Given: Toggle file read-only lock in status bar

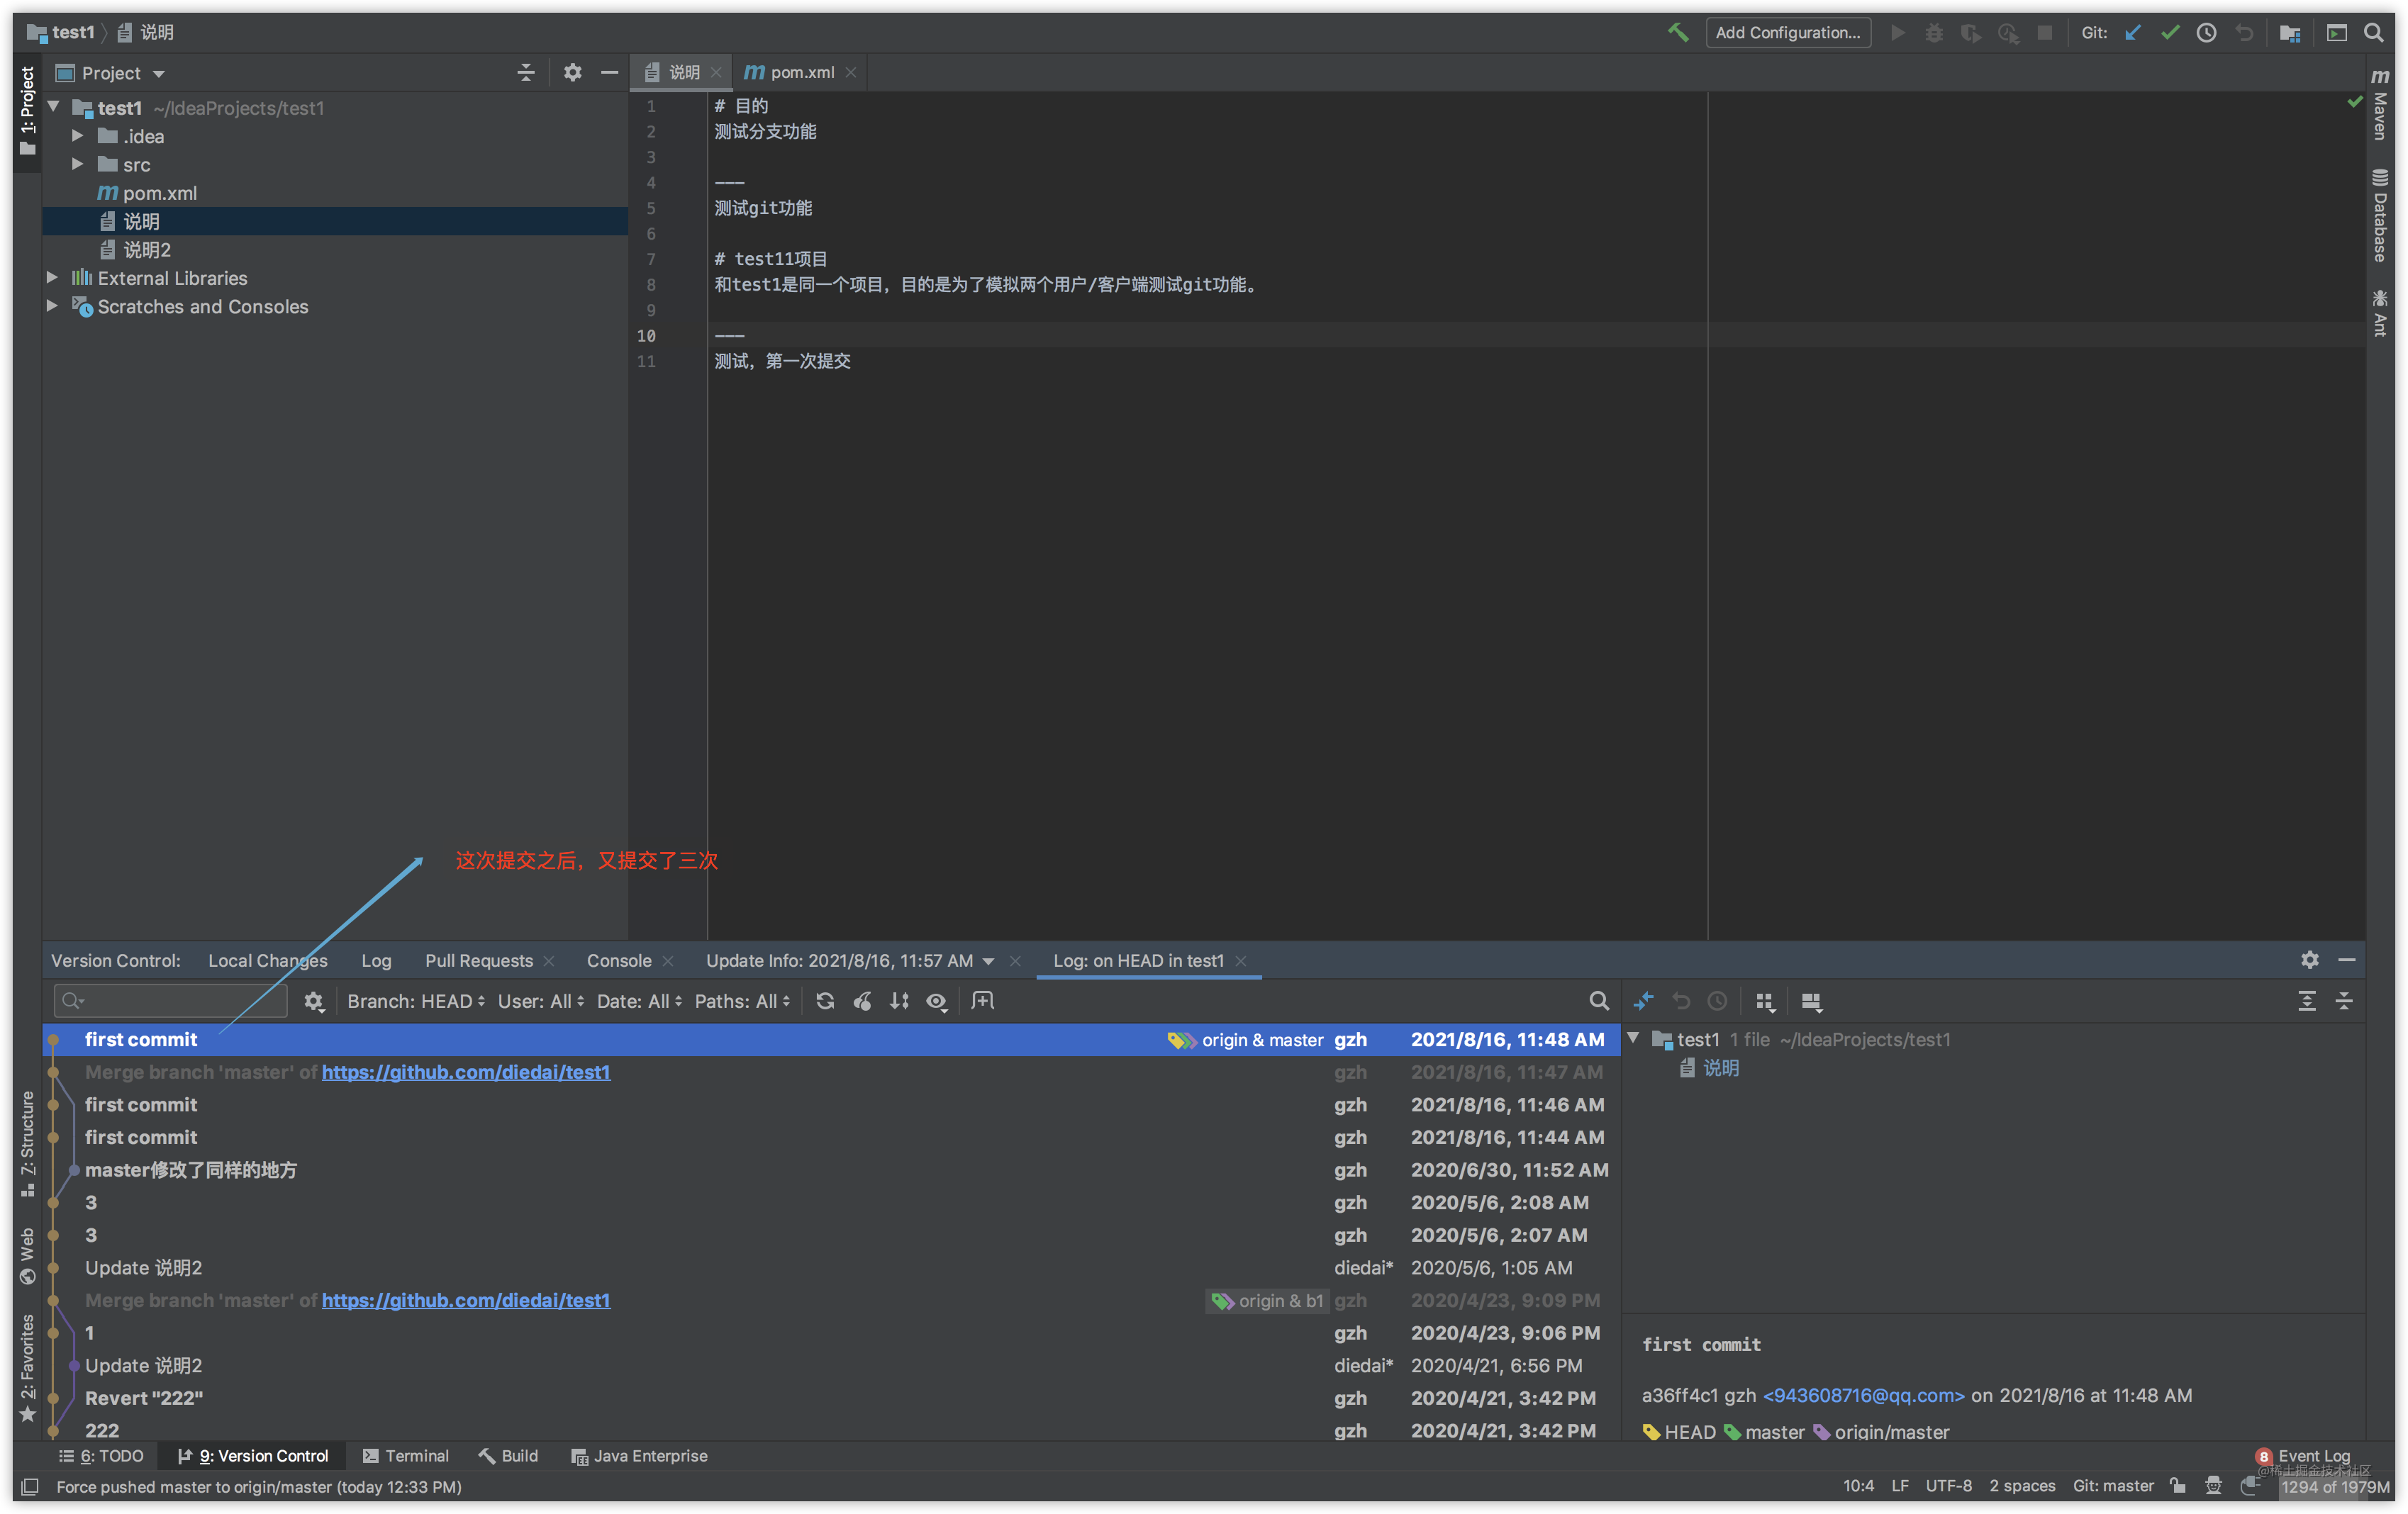Looking at the screenshot, I should click(2178, 1486).
